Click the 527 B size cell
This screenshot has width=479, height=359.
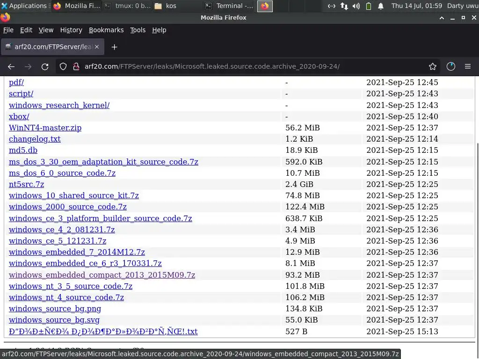click(x=296, y=331)
